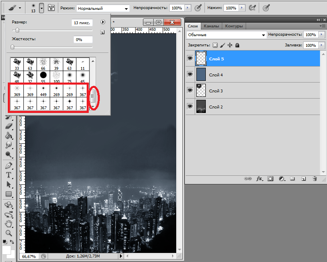Select the Horizontal Type tool
The width and height of the screenshot is (327, 262).
[x=9, y=175]
